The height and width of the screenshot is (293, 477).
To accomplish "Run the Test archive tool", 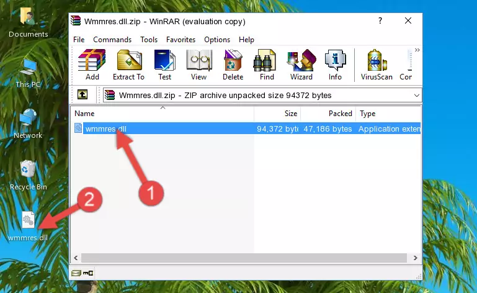I will 164,65.
